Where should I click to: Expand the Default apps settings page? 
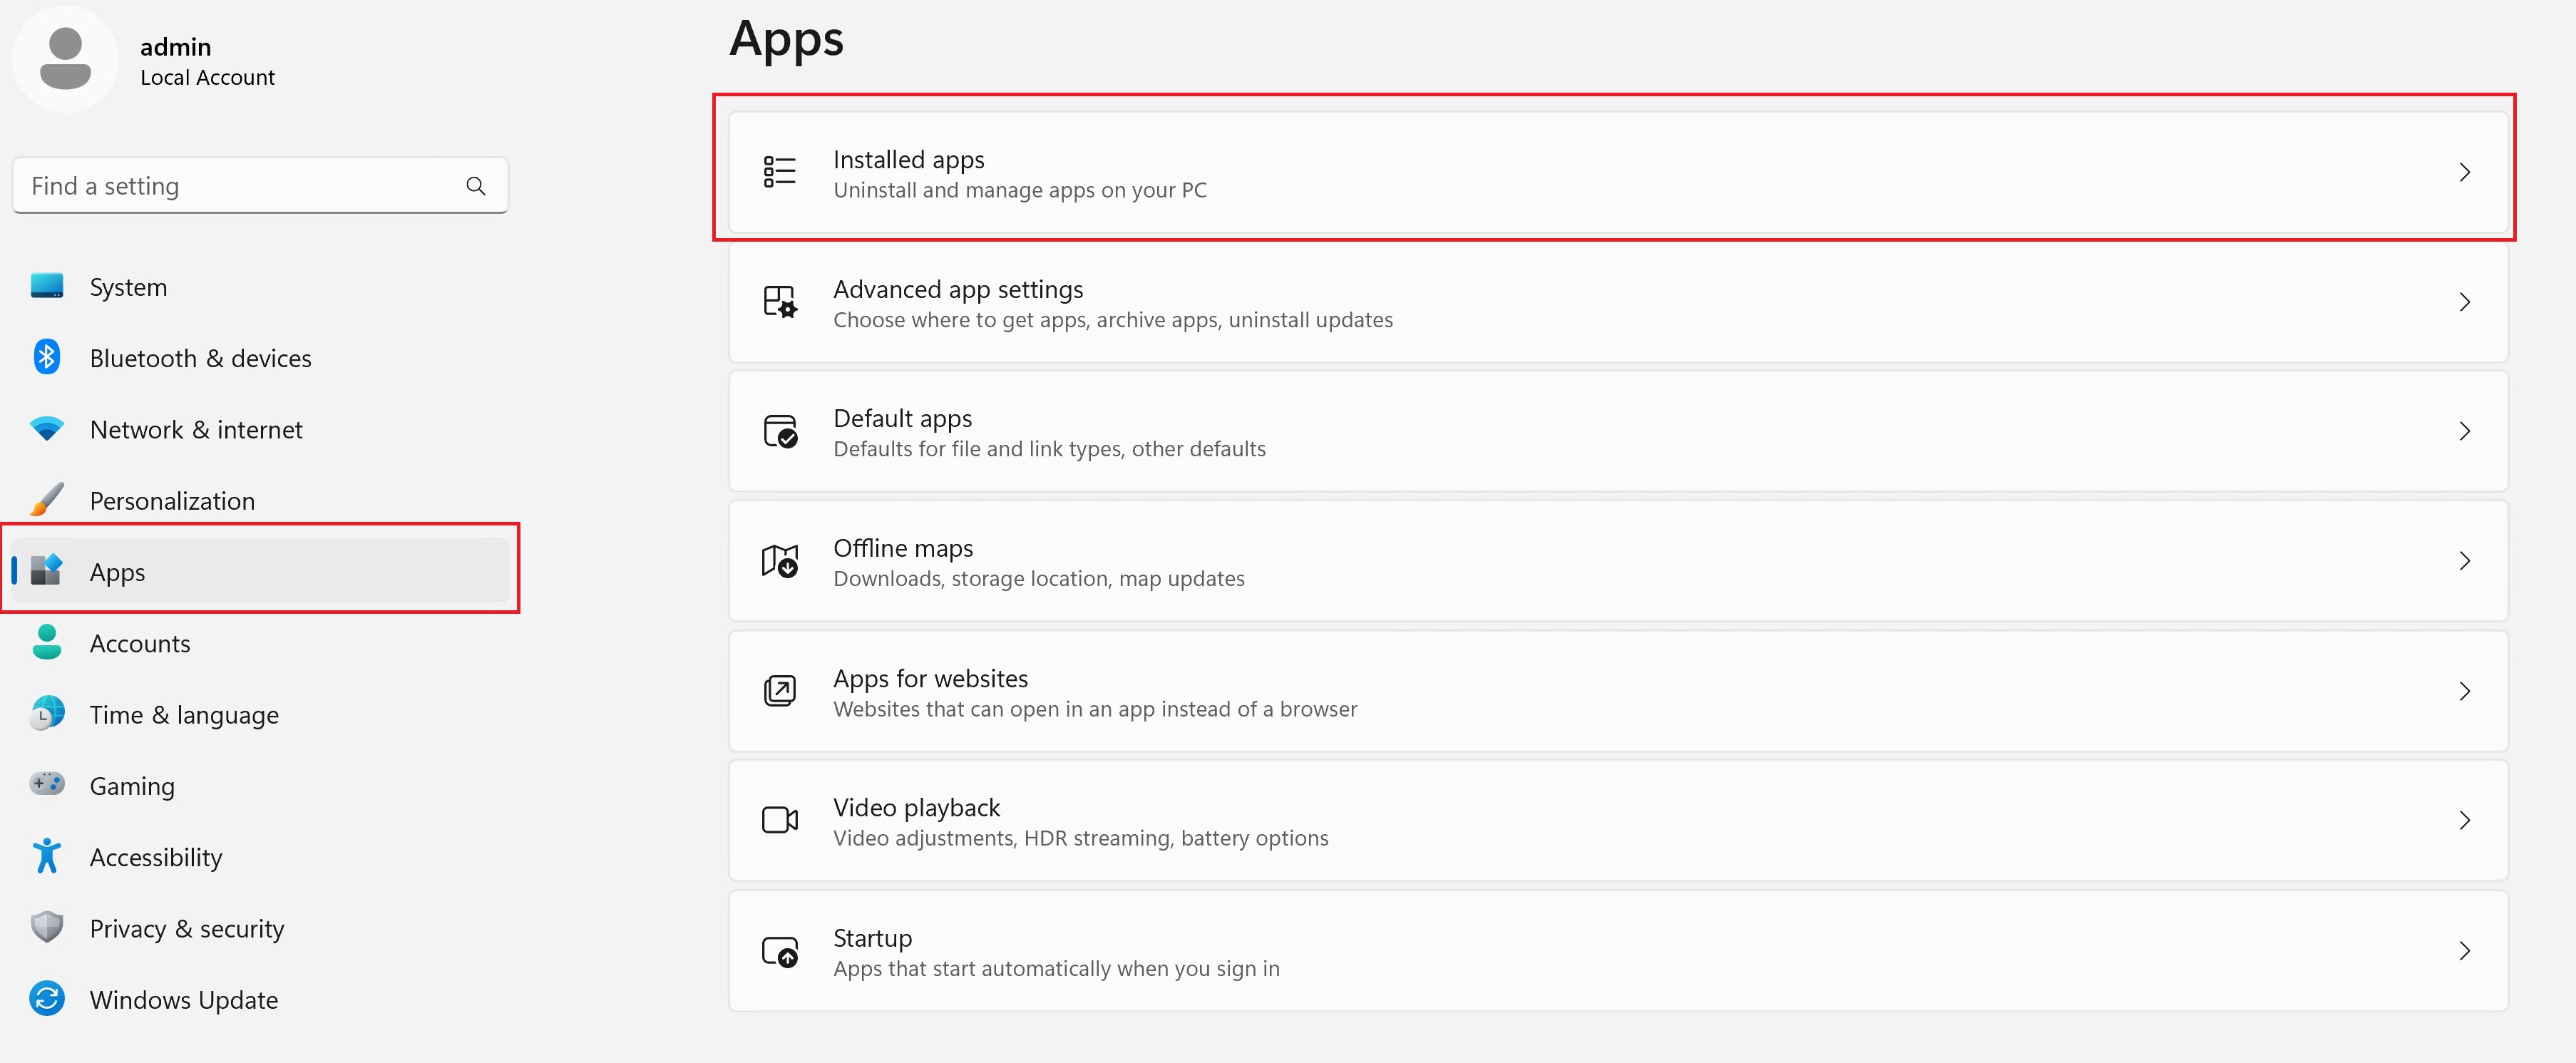click(2465, 431)
